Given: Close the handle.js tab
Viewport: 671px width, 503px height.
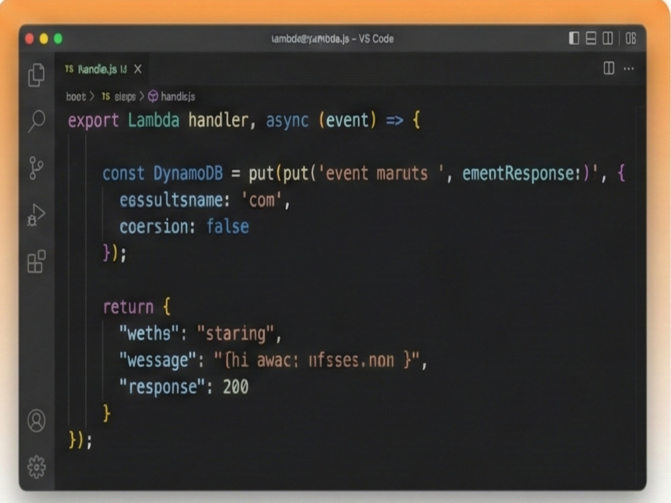Looking at the screenshot, I should point(138,69).
